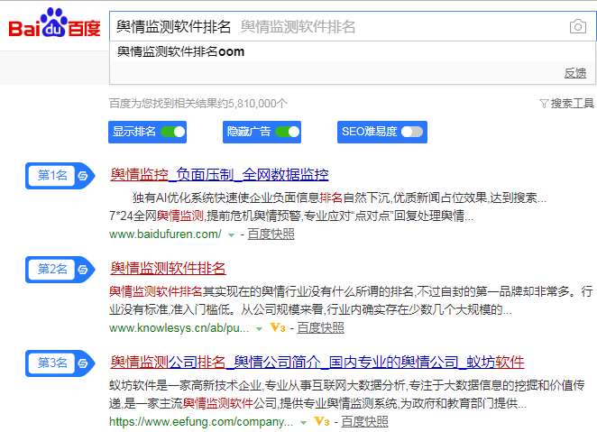597x432 pixels.
Task: Open 蚁坊软件 舆情监测公司排名 result
Action: pos(317,362)
